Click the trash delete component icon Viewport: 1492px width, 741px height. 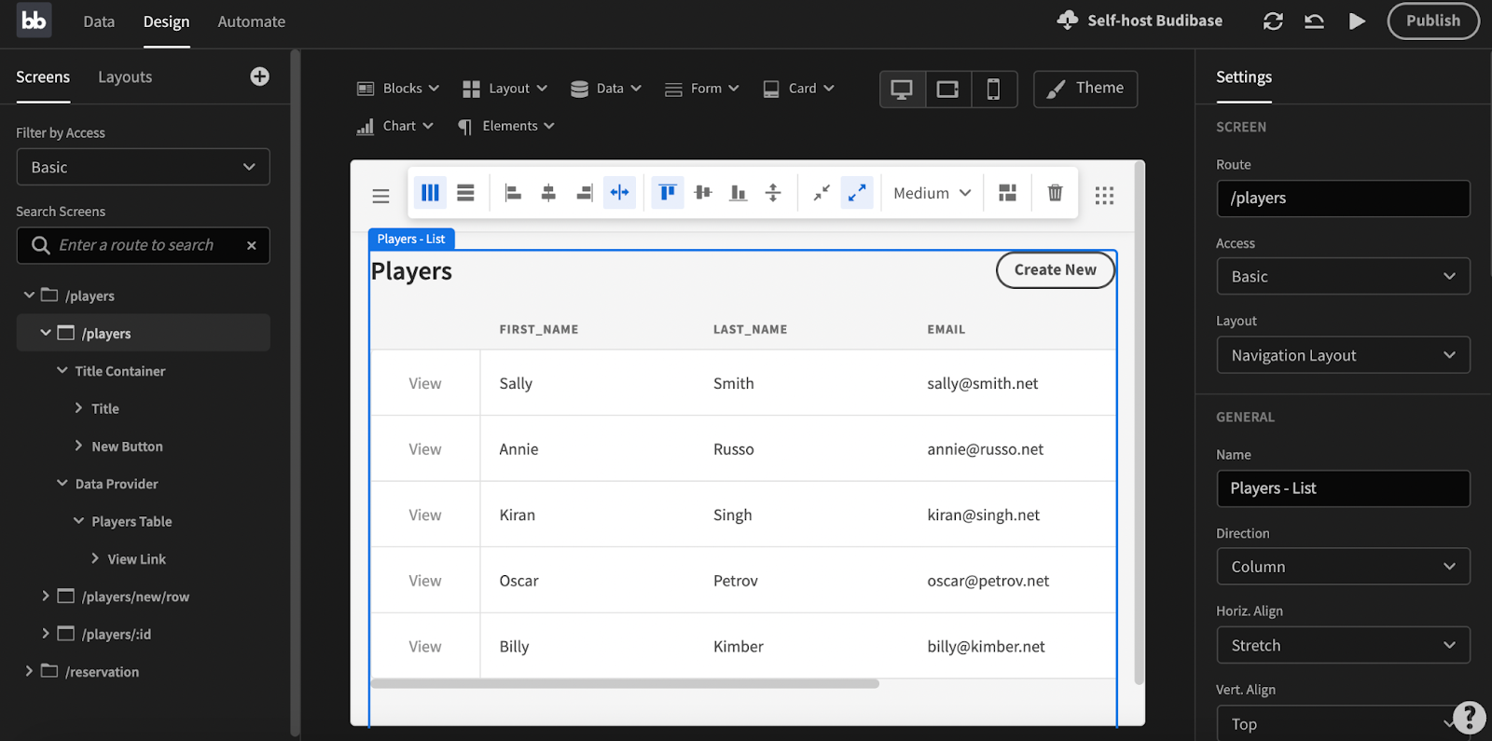(x=1055, y=193)
